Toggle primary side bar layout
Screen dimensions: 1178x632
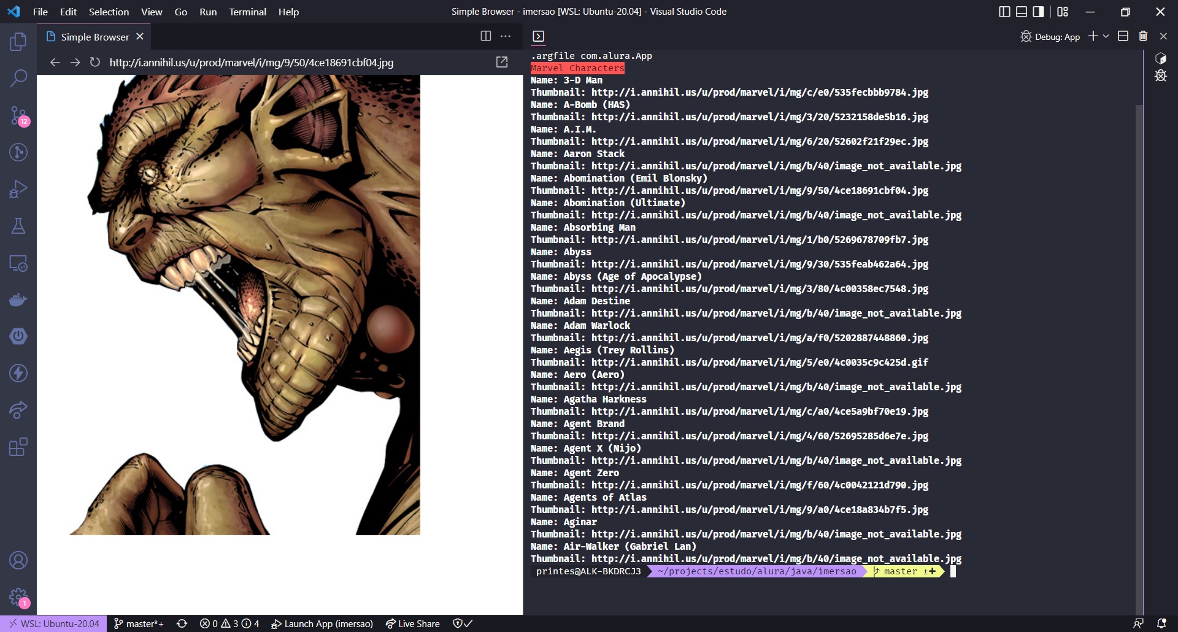[1004, 12]
